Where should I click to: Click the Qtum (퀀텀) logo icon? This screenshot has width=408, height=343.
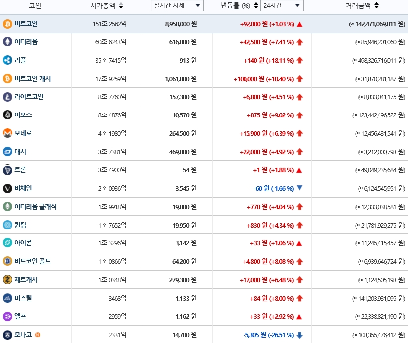(6, 224)
